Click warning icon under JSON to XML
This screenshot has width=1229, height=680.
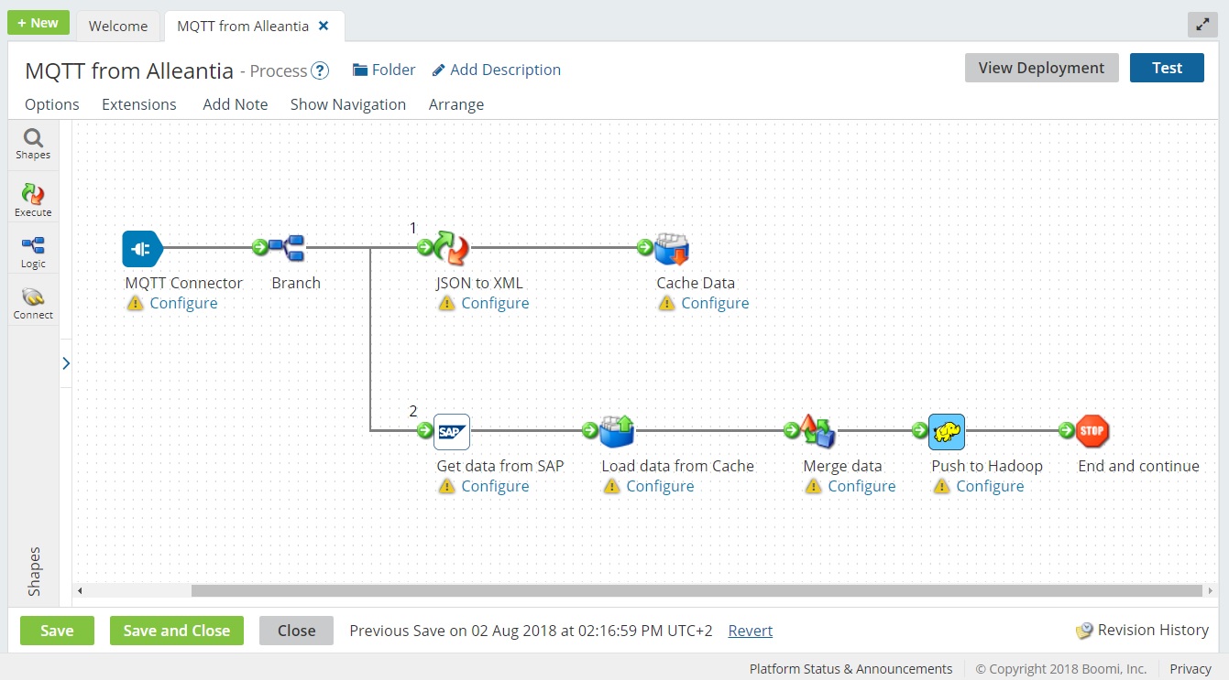tap(446, 303)
